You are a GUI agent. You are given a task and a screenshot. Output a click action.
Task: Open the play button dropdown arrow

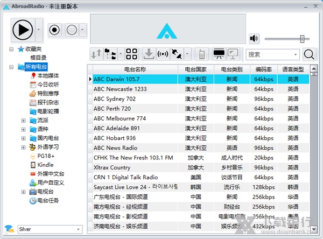point(39,30)
